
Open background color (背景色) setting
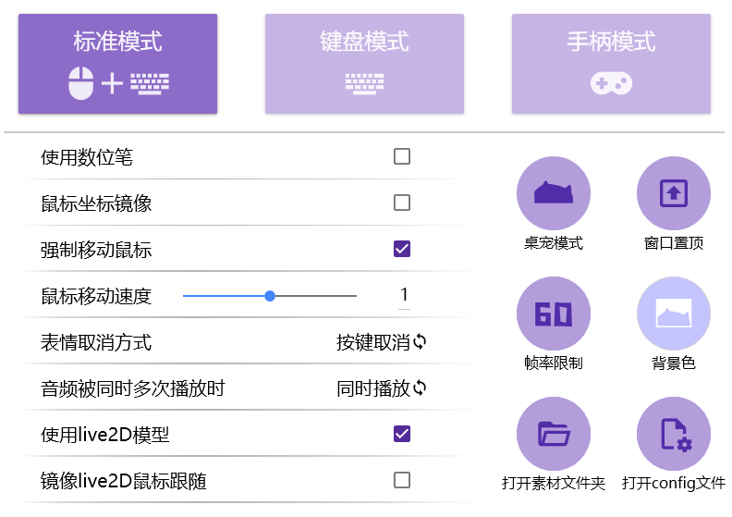(x=673, y=314)
